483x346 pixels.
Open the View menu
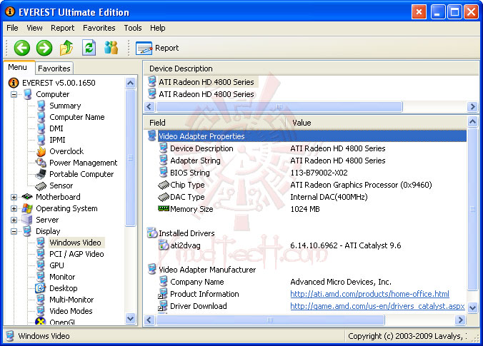pyautogui.click(x=34, y=28)
